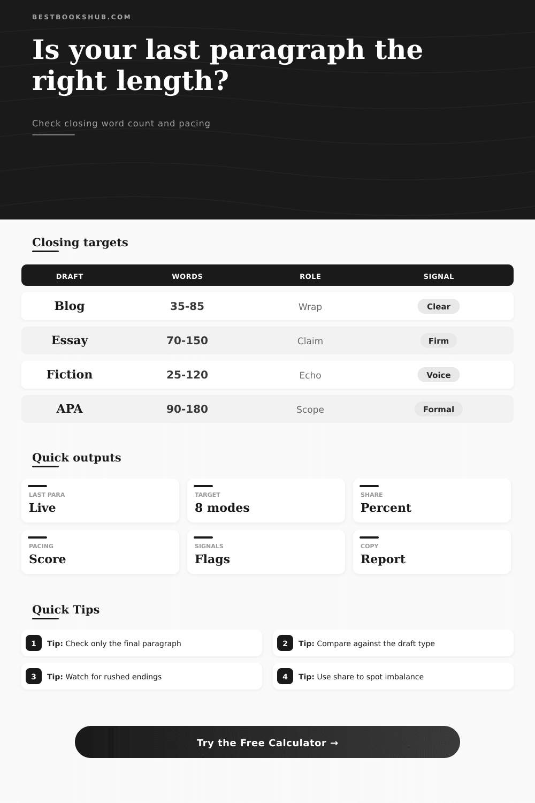This screenshot has height=803, width=535.
Task: Select the APA 90-180 row
Action: (x=267, y=409)
